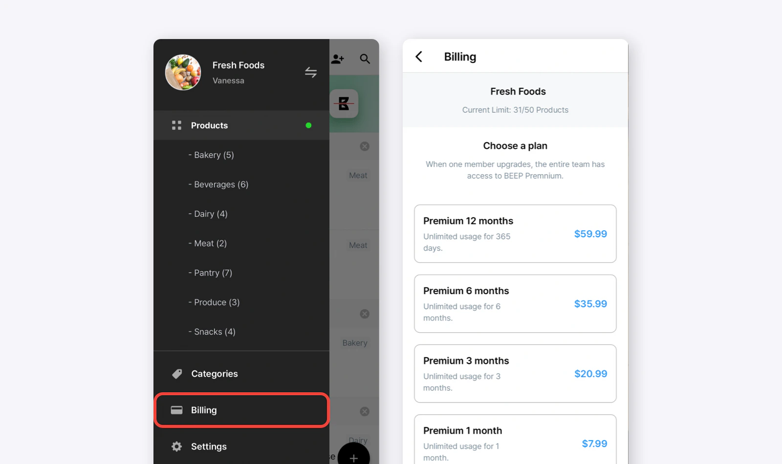Image resolution: width=782 pixels, height=464 pixels.
Task: Click the BEEP logo tile
Action: 344,103
